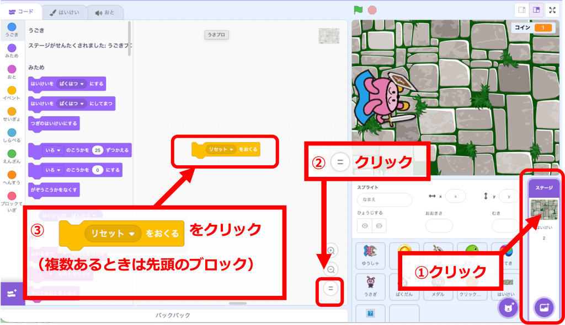This screenshot has width=565, height=325.
Task: Enter fullscreen stage mode
Action: (552, 10)
